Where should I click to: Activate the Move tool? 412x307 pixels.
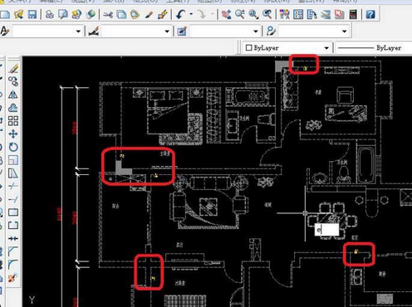13,134
